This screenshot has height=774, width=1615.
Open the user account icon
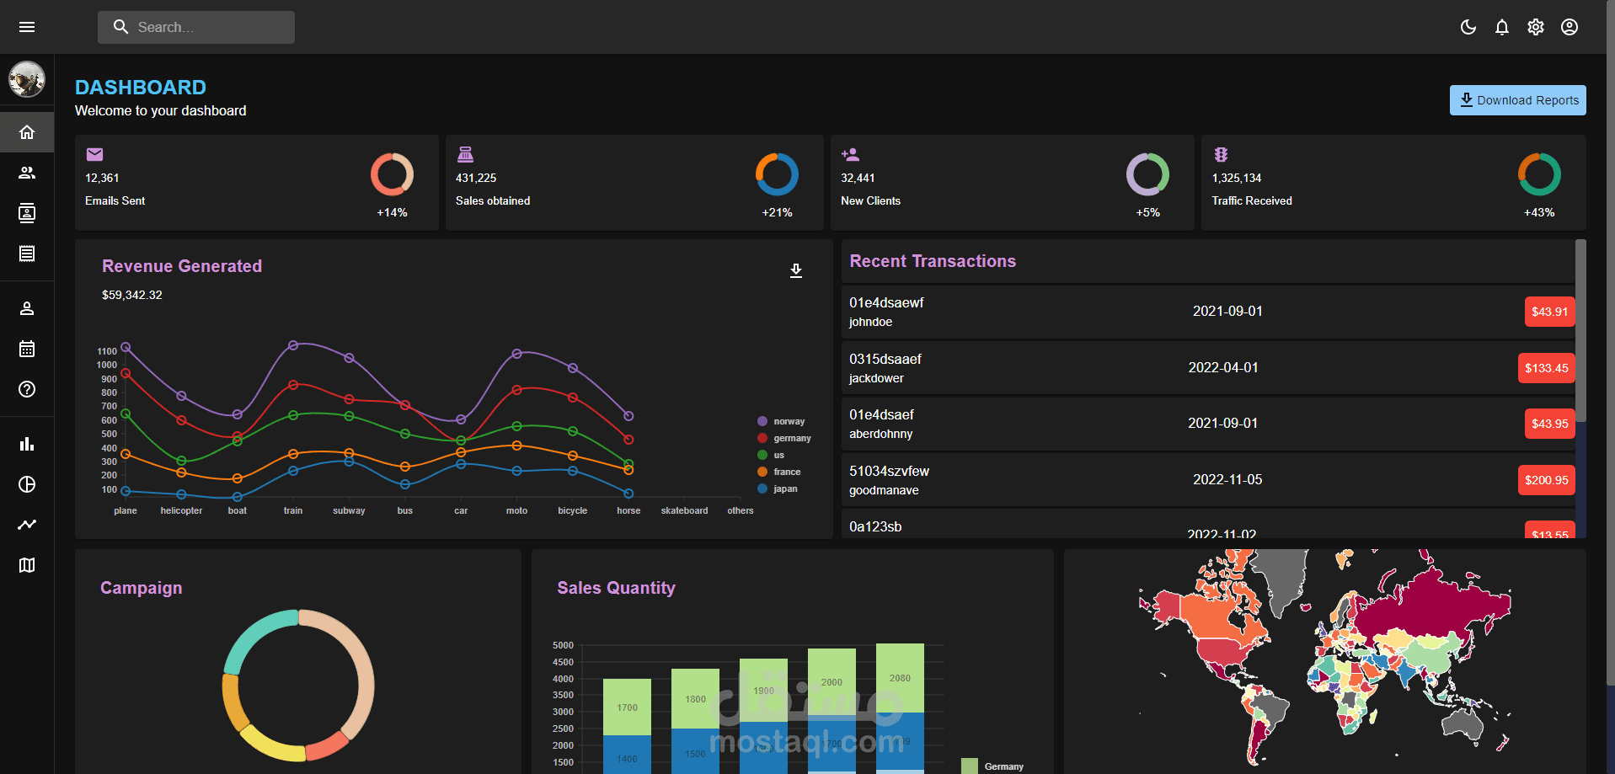pyautogui.click(x=1570, y=27)
